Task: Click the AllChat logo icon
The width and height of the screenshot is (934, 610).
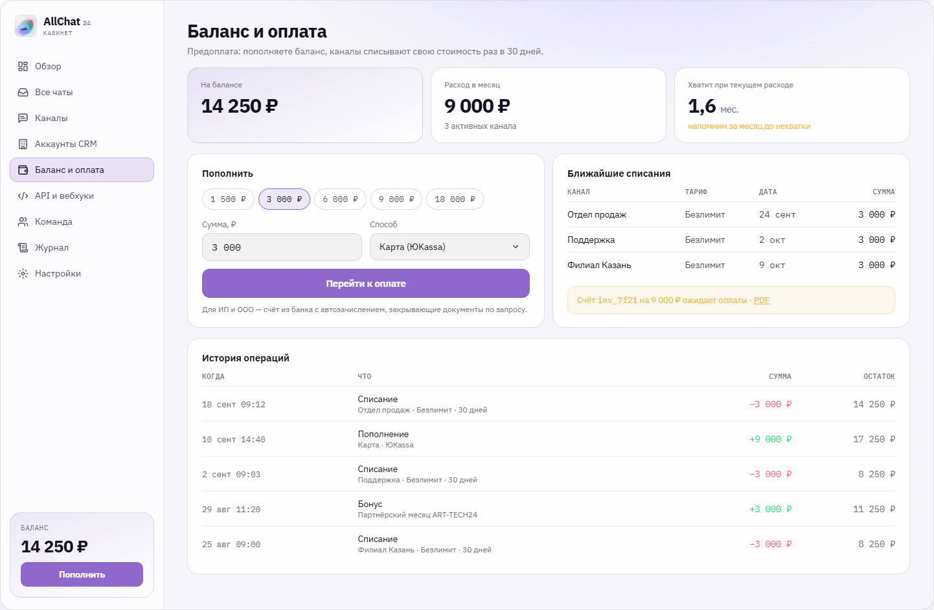Action: (x=26, y=26)
